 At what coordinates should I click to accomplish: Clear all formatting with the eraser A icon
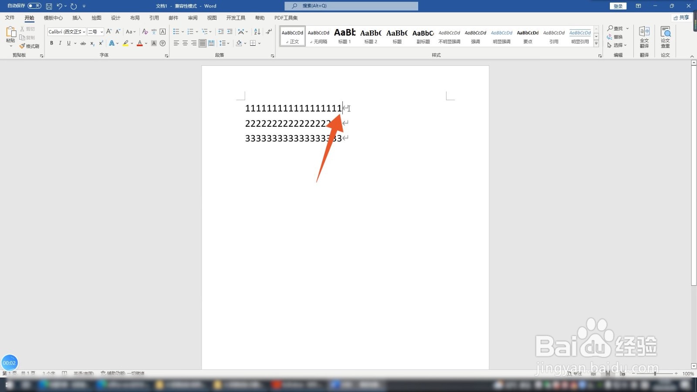click(145, 31)
